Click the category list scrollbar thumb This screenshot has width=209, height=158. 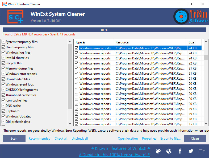pyautogui.click(x=70, y=76)
